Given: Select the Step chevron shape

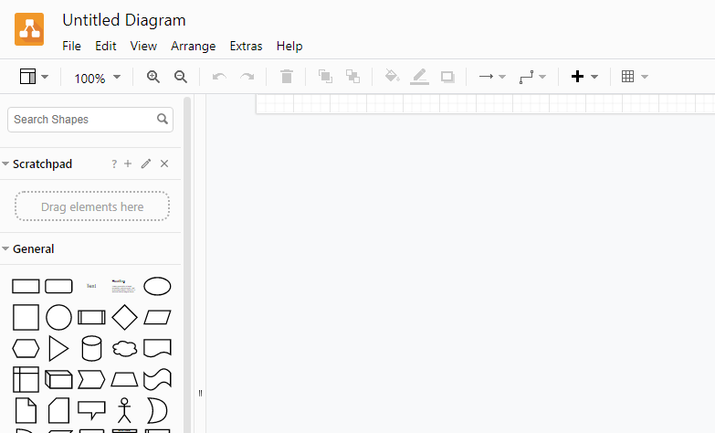Looking at the screenshot, I should [x=91, y=380].
